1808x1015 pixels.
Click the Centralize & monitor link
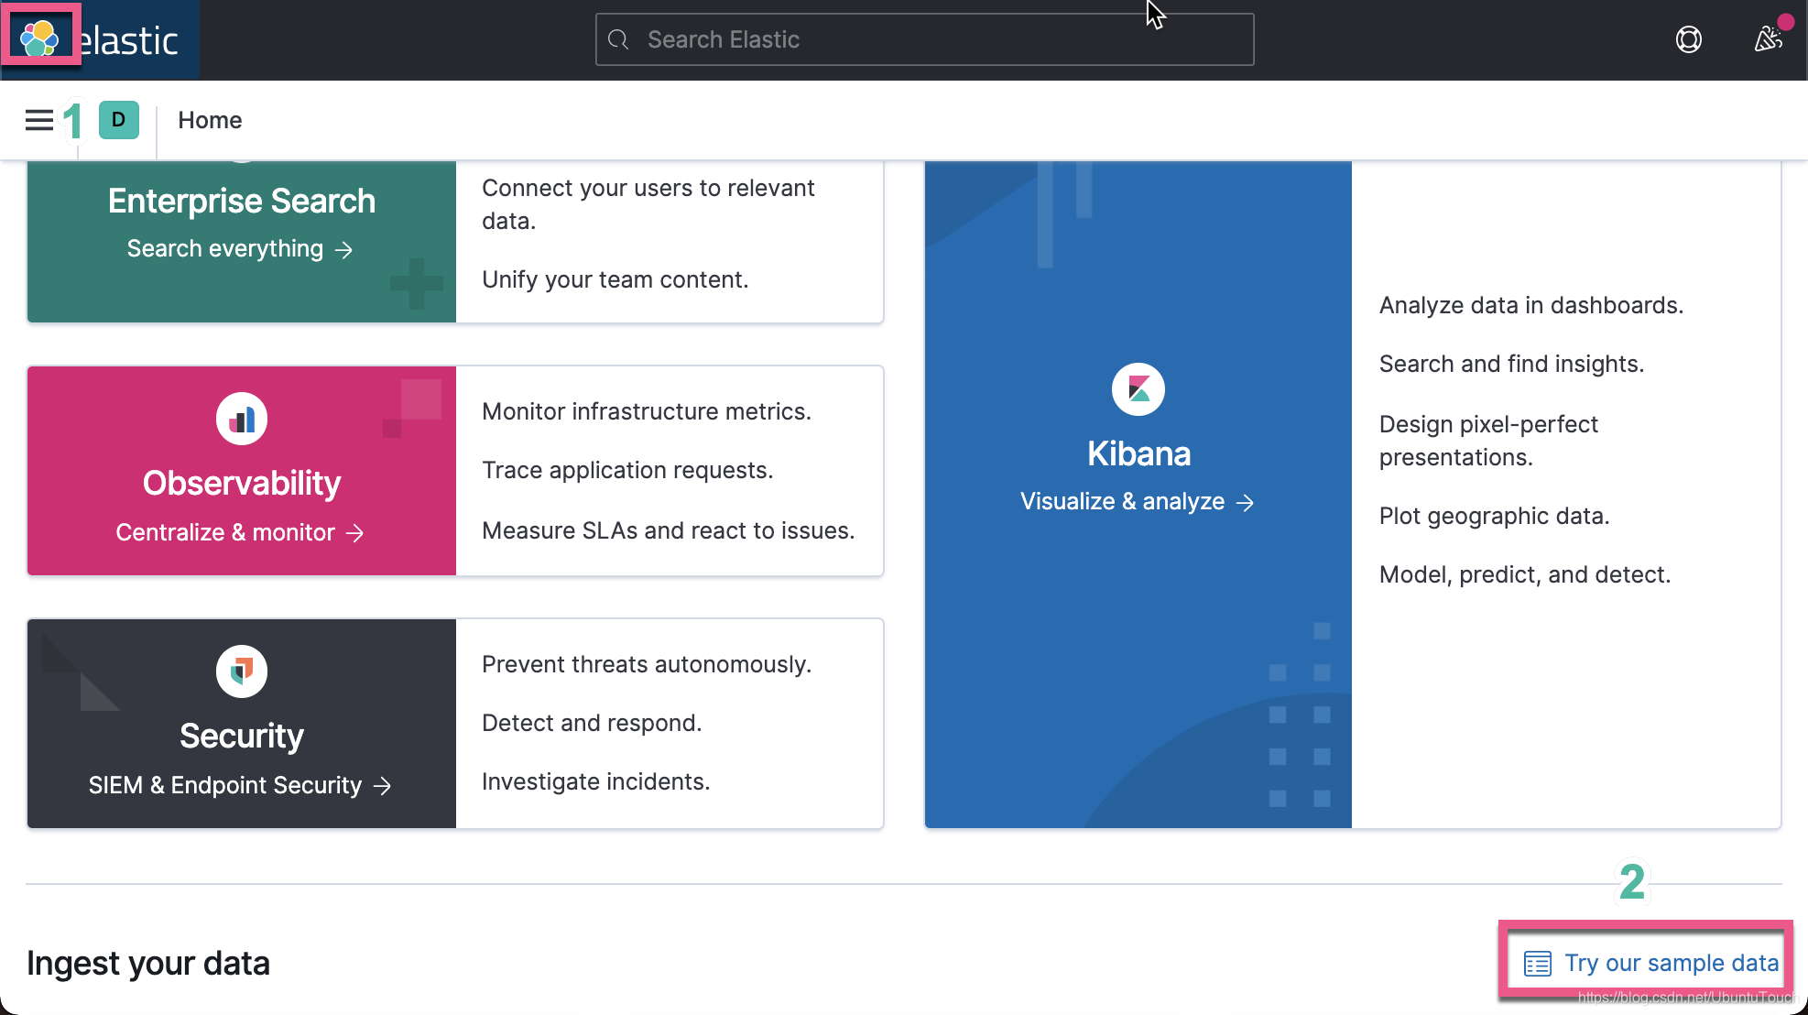pyautogui.click(x=240, y=532)
